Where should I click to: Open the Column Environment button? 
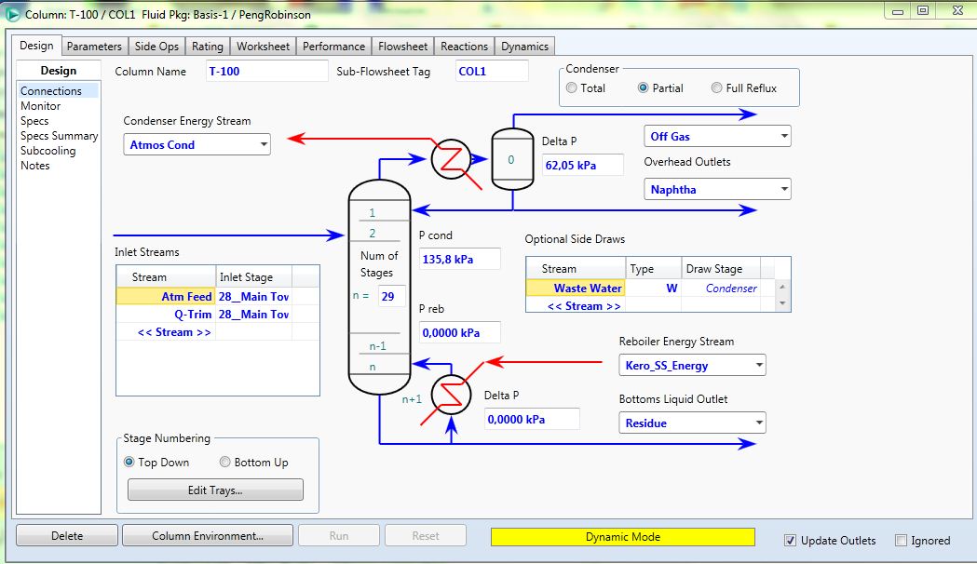pyautogui.click(x=208, y=536)
